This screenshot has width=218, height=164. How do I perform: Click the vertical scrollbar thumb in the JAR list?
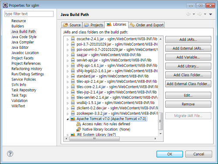[160, 121]
